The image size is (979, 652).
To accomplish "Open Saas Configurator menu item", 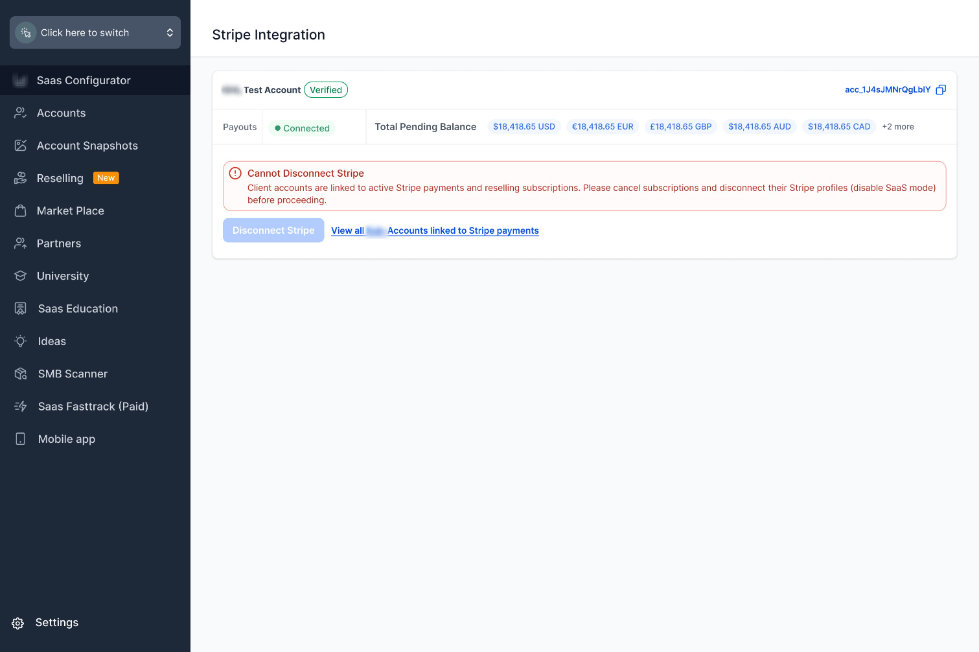I will pyautogui.click(x=95, y=80).
